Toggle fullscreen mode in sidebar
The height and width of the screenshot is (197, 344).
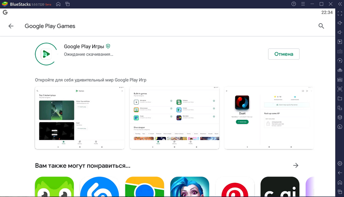click(340, 14)
